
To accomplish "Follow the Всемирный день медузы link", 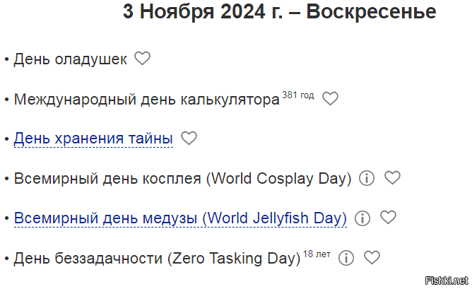I will tap(180, 218).
